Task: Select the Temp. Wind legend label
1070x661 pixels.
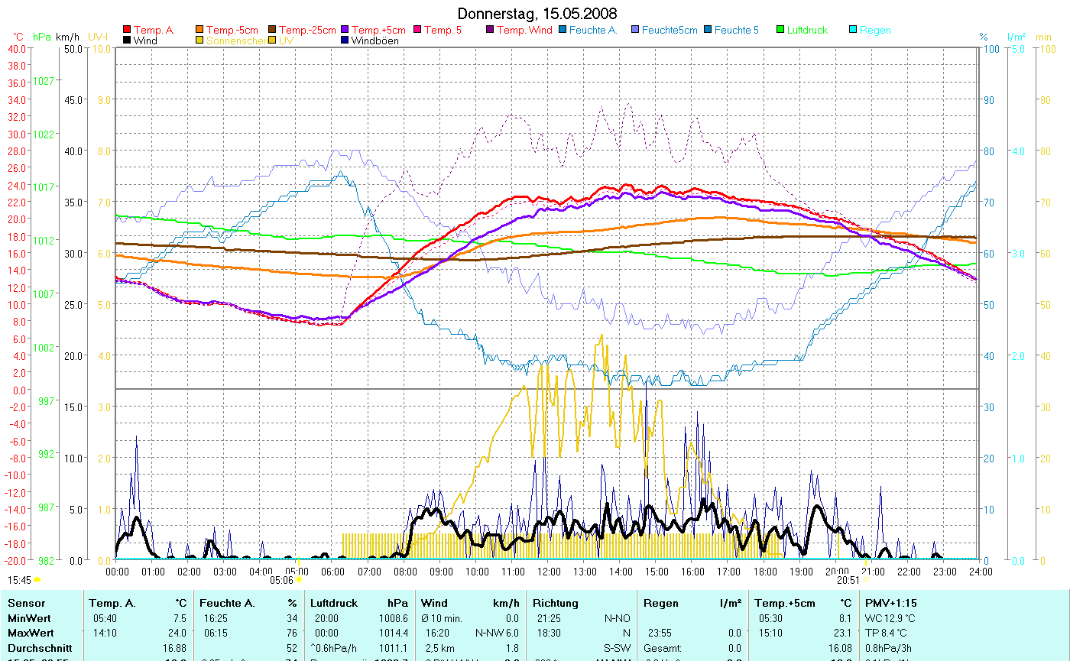Action: click(524, 31)
